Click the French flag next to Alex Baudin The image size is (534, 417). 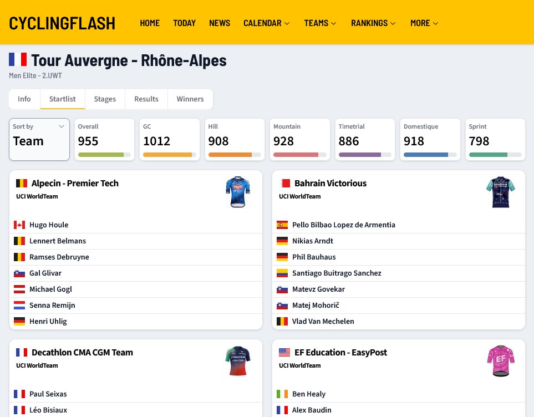tap(282, 410)
